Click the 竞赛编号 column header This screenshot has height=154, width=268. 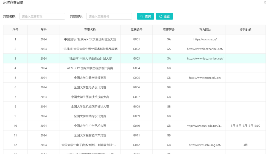pyautogui.click(x=136, y=30)
